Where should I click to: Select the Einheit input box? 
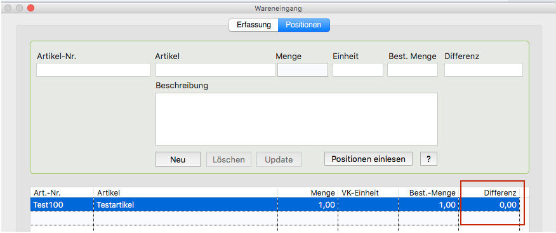point(358,70)
